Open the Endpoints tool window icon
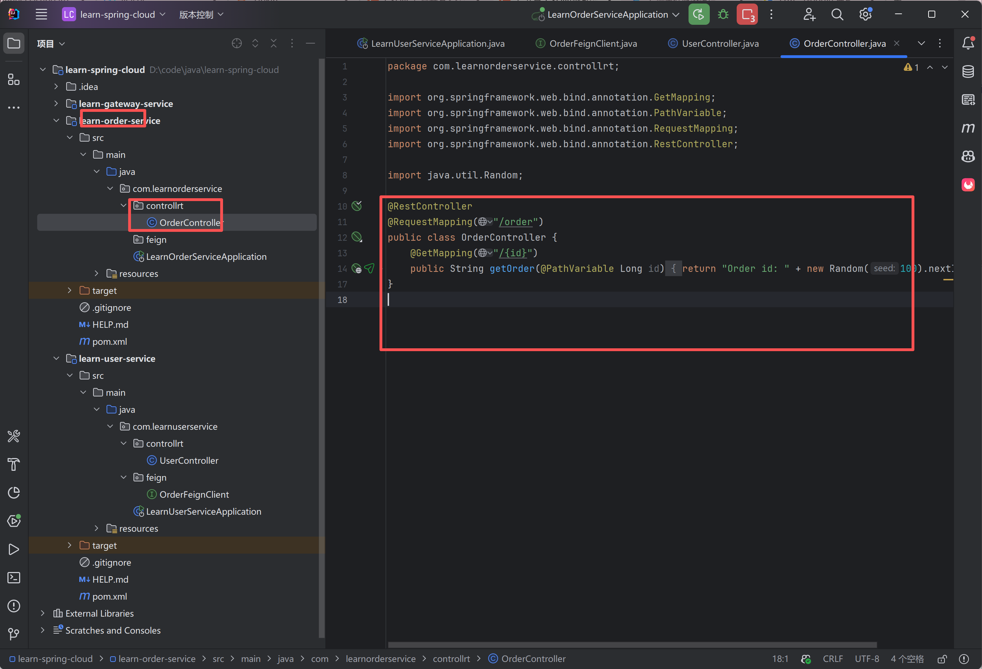 [x=968, y=99]
